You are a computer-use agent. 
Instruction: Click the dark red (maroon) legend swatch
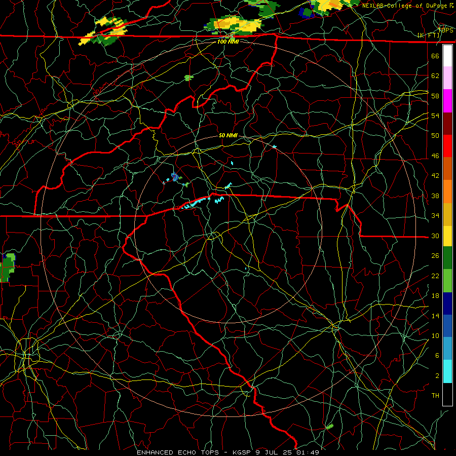447,123
